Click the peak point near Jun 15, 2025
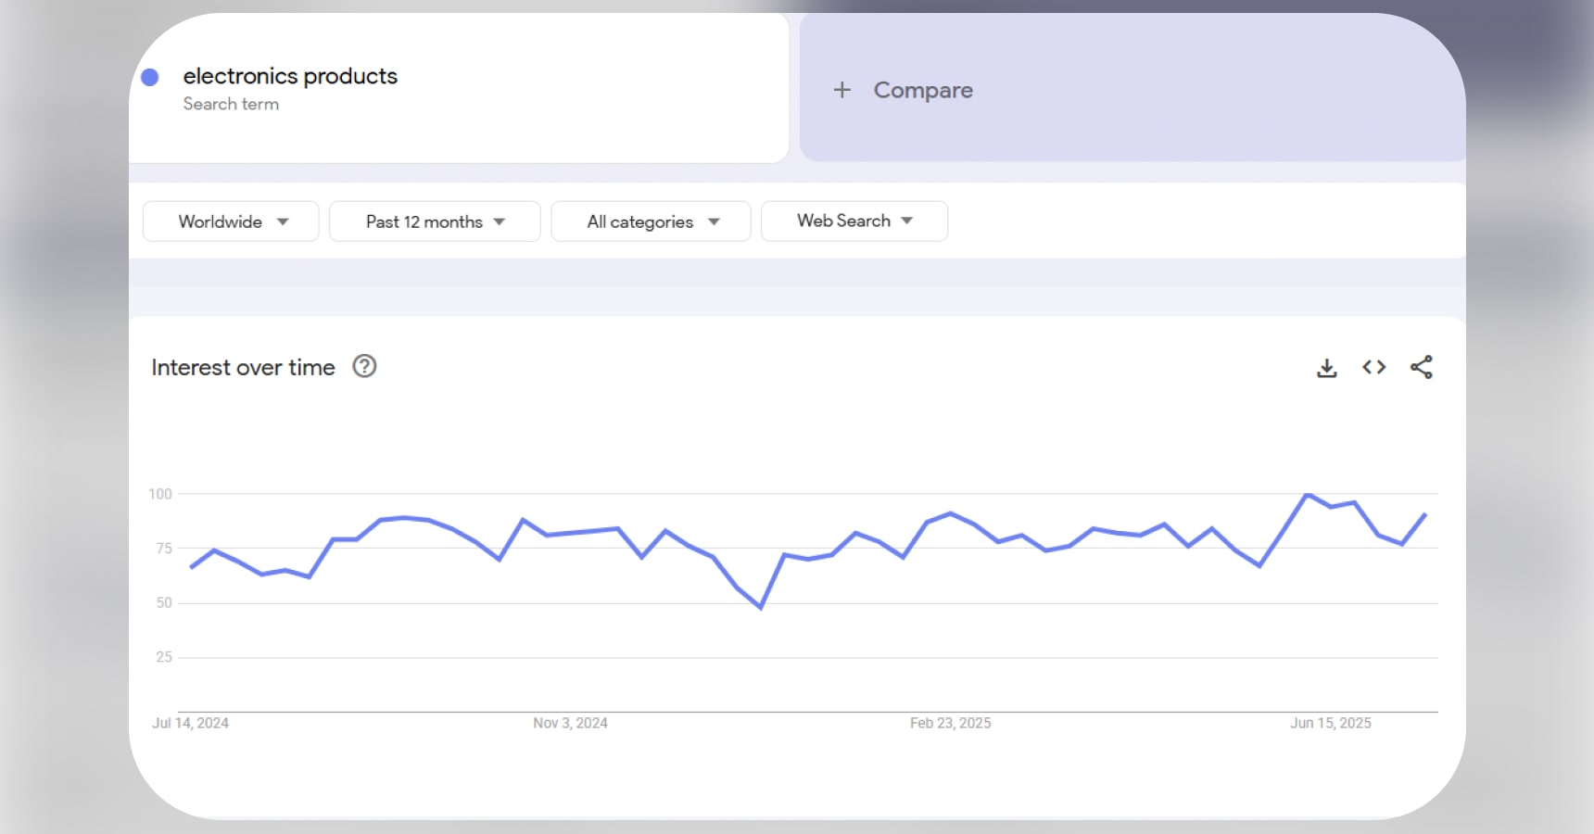 click(1306, 495)
